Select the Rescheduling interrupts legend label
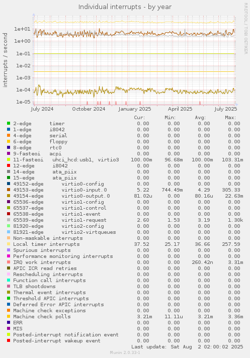Viewport: 250px width, 358px height. point(48,274)
